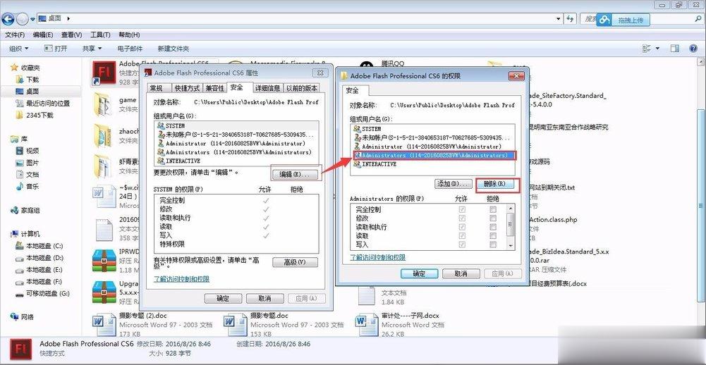Image resolution: width=706 pixels, height=365 pixels.
Task: Select the 审计处 docx file icon
Action: coord(367,325)
